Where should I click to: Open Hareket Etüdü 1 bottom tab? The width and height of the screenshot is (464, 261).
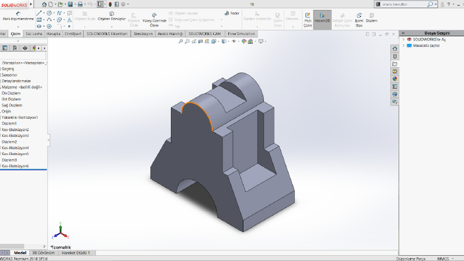(75, 253)
